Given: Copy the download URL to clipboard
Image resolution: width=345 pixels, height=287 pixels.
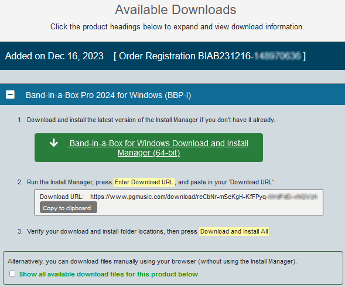Looking at the screenshot, I should point(69,207).
